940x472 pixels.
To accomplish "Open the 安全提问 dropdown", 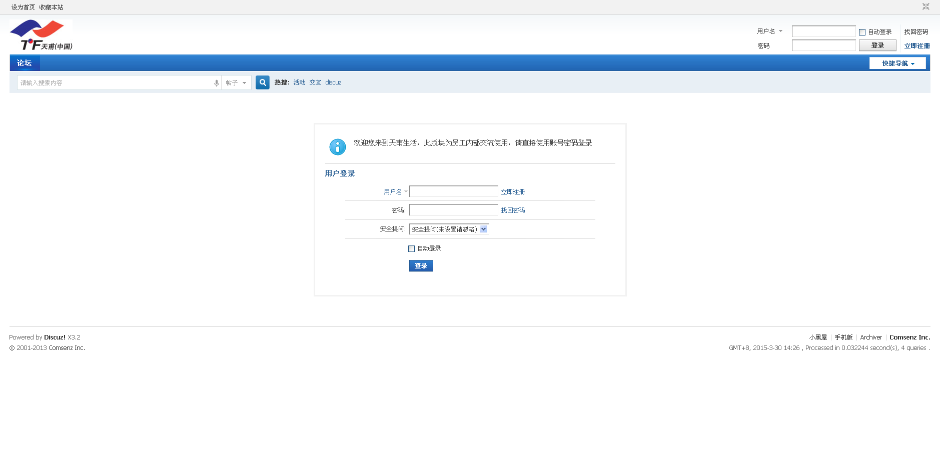I will (449, 229).
